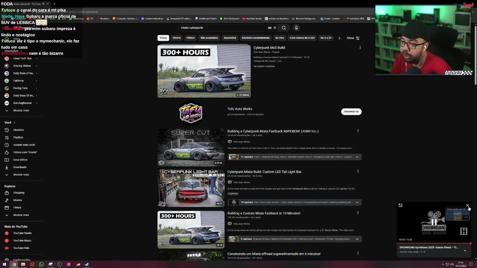Select the Shorts filter chip
The height and width of the screenshot is (268, 477).
pos(177,38)
